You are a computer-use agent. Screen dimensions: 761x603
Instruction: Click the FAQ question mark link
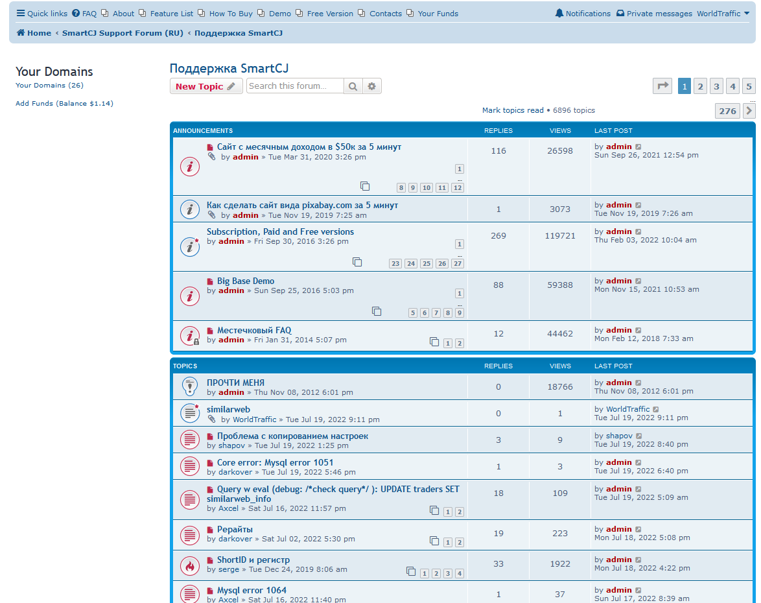click(84, 14)
